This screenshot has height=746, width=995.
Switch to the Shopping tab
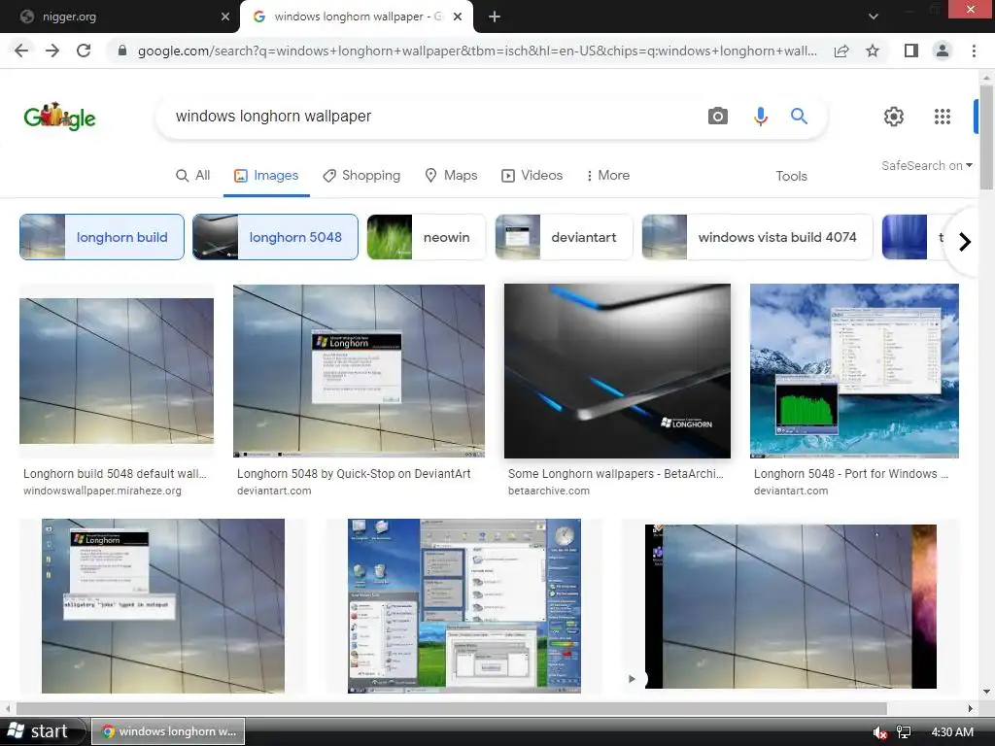pyautogui.click(x=361, y=176)
